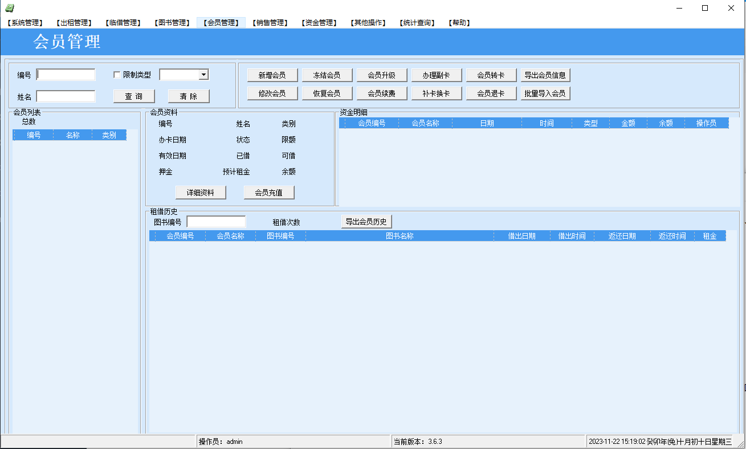Click 图书编号 column header in 租借历史

pyautogui.click(x=281, y=236)
